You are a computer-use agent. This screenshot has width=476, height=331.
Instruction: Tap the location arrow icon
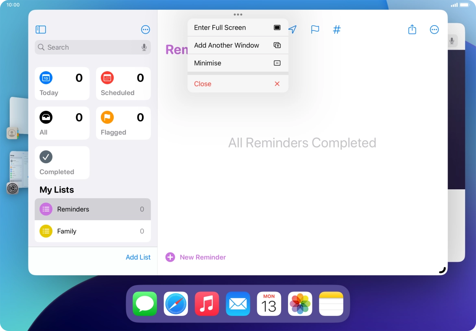(293, 30)
